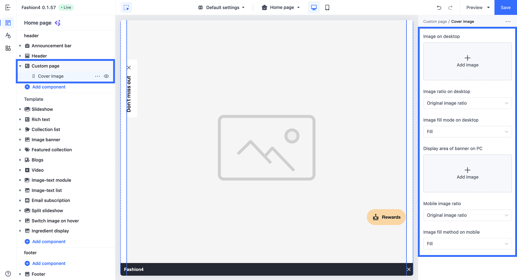
Task: Click the Don't miss out vertical tab
Action: click(x=129, y=94)
